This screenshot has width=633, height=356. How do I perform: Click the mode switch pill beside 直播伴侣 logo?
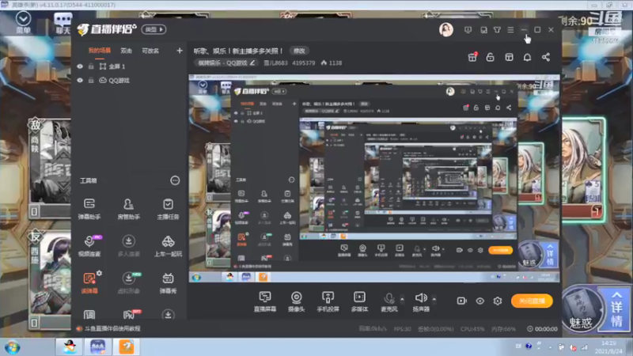pos(154,29)
